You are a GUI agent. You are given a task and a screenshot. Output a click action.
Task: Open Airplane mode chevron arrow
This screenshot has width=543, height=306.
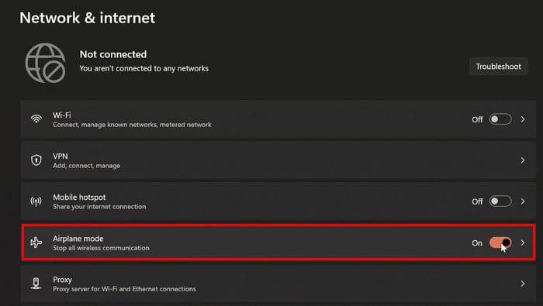523,242
